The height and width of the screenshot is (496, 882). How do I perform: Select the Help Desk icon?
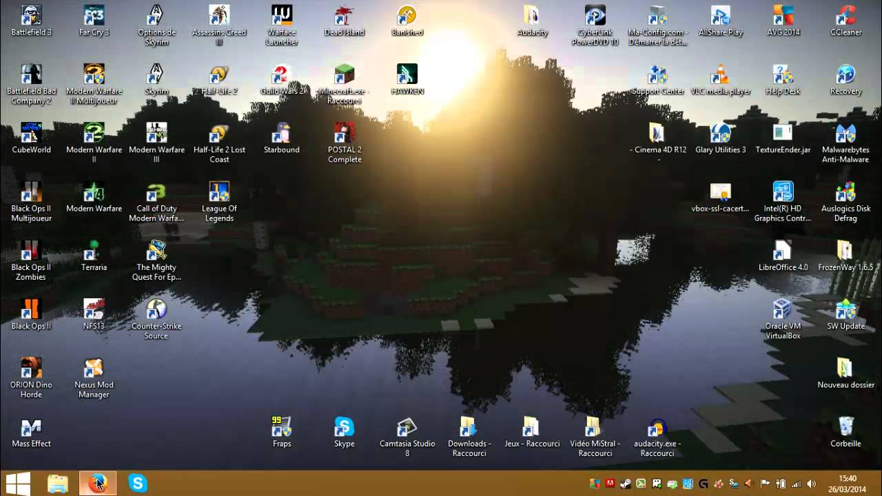click(783, 74)
